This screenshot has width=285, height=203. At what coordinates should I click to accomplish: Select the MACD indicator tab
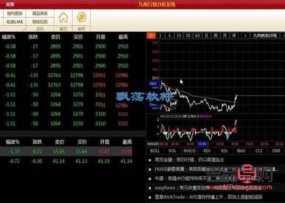pos(190,151)
